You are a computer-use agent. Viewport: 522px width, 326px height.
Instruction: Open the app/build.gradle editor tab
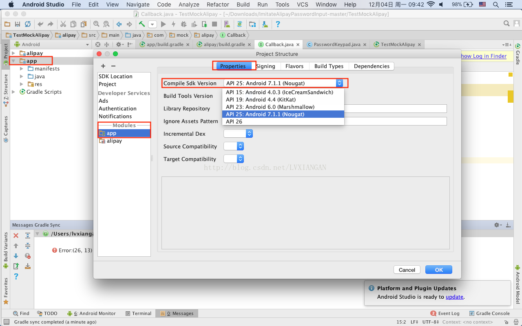[164, 44]
